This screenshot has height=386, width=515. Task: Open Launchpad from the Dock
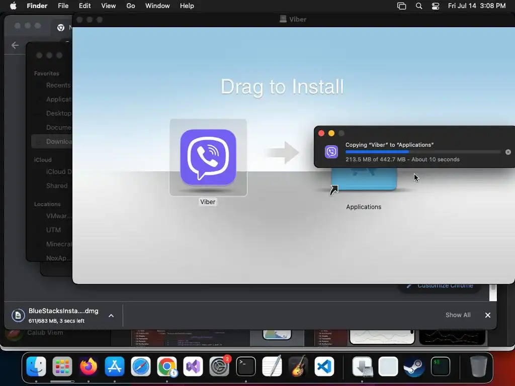(x=62, y=366)
